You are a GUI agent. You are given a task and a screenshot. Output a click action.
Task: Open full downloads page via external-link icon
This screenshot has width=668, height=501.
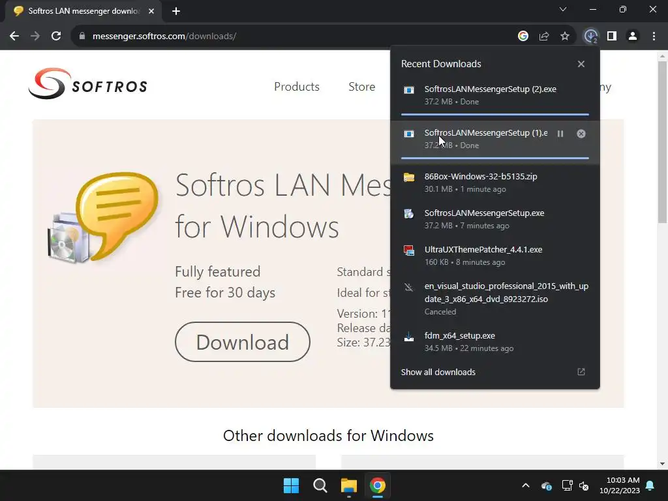[581, 372]
